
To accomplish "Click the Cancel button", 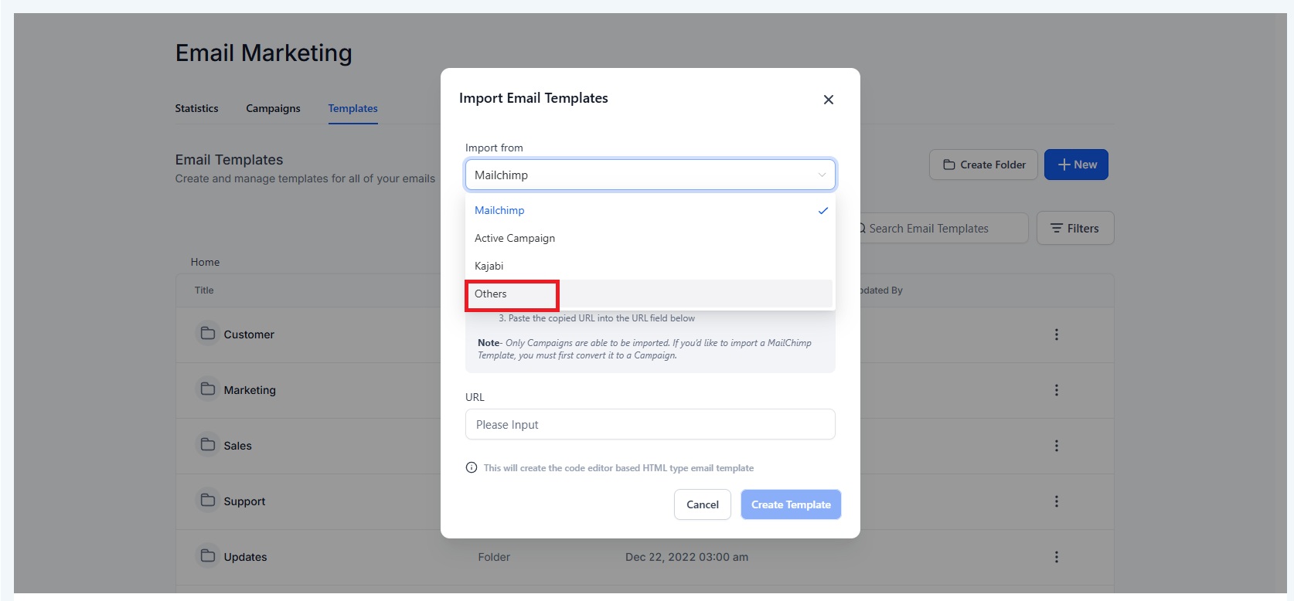I will [x=703, y=504].
